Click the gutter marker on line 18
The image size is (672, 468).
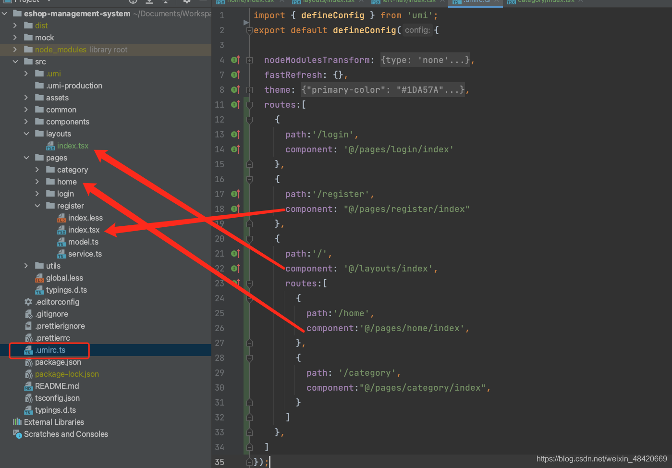[235, 209]
